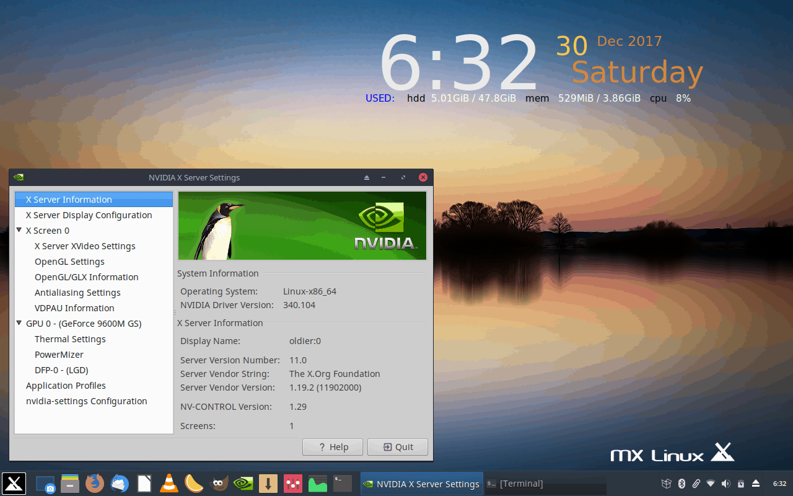Open OpenGL Settings page
793x496 pixels.
click(69, 262)
